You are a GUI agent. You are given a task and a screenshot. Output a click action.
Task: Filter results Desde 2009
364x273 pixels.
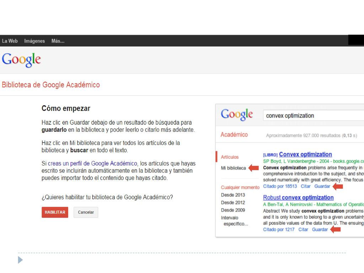click(233, 210)
